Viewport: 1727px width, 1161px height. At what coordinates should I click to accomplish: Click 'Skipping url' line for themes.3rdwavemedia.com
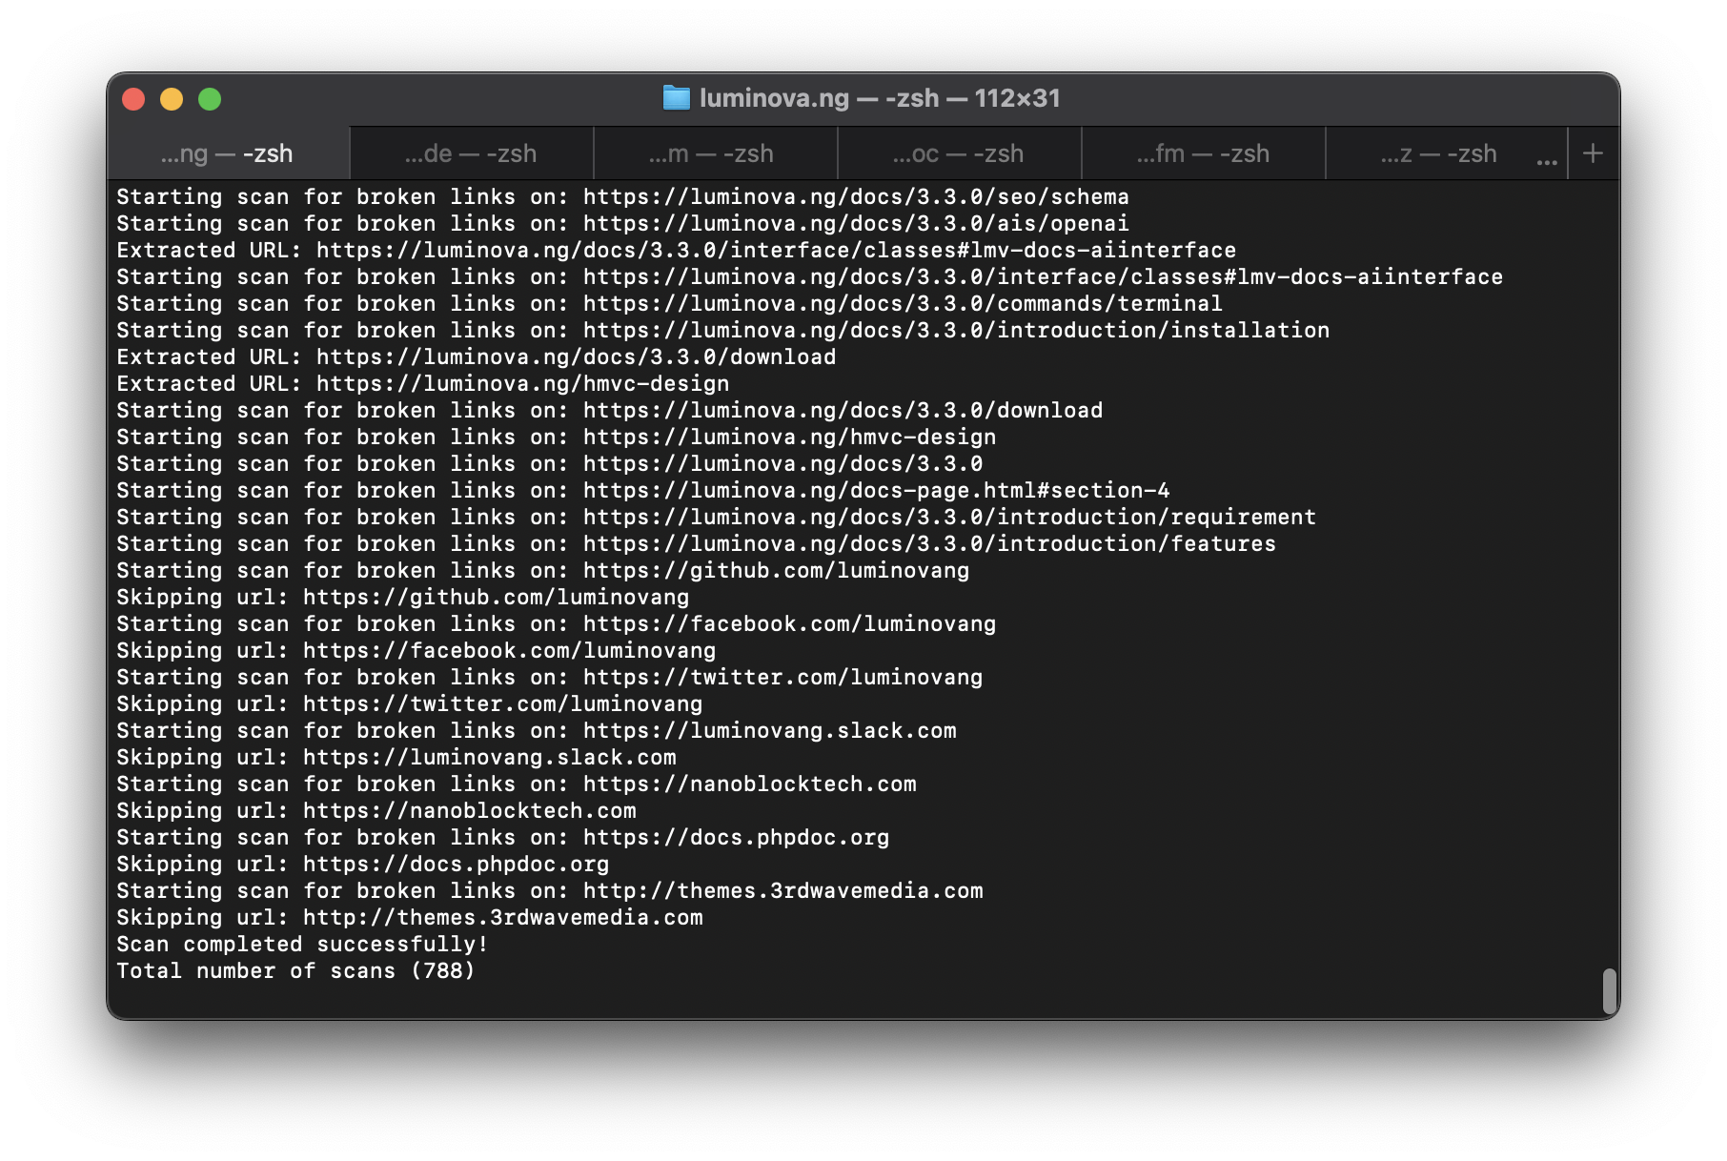pyautogui.click(x=410, y=918)
